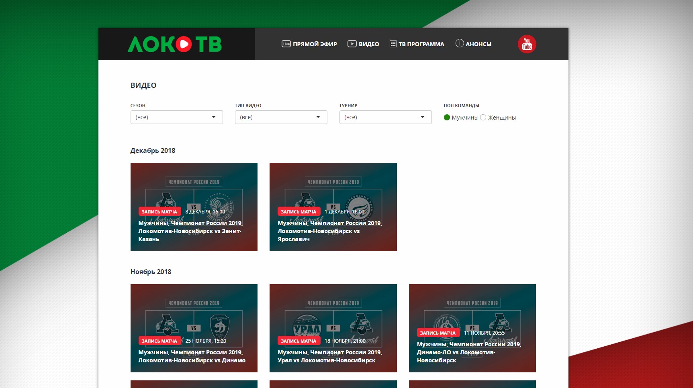The height and width of the screenshot is (388, 693).
Task: Click Запись матча badge on 11 ноября card
Action: 438,333
